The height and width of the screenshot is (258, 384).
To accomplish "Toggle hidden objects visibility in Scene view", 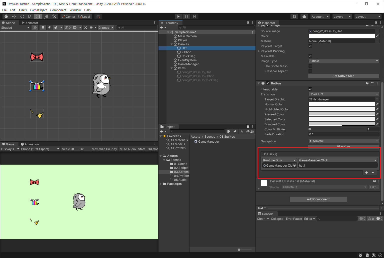I will (67, 27).
